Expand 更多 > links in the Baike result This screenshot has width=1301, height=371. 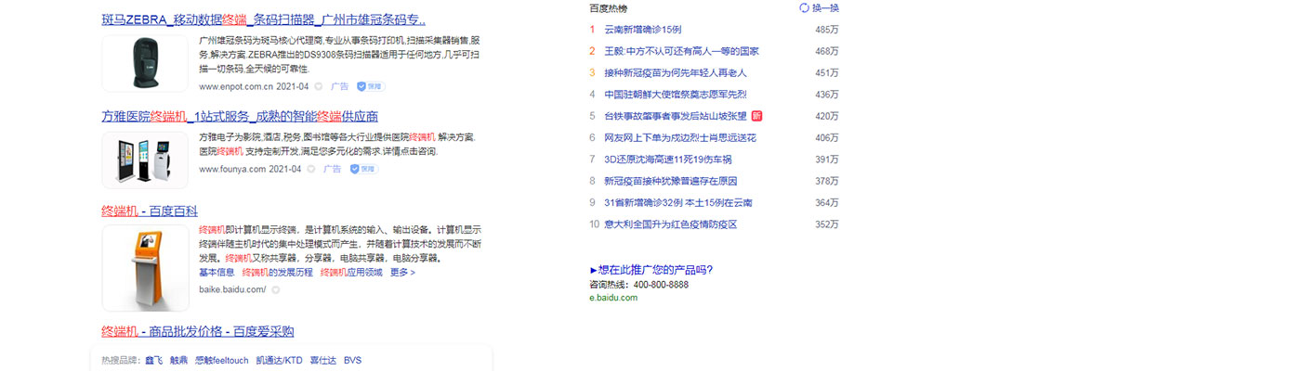[x=402, y=273]
